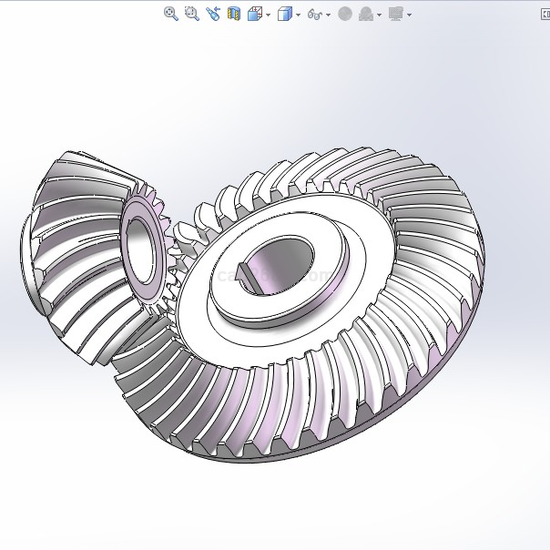Expand the View Settings dropdown arrow
Screen dimensions: 550x550
(409, 15)
